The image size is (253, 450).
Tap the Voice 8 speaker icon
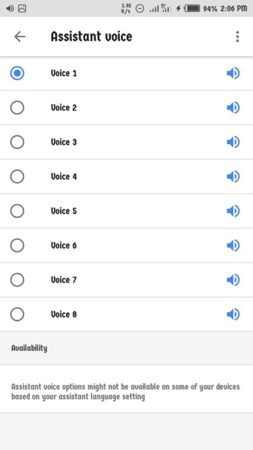coord(233,314)
